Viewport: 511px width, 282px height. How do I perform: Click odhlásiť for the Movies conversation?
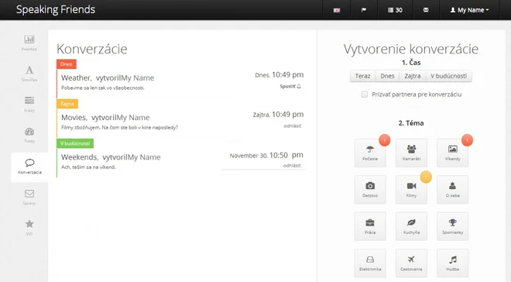293,126
